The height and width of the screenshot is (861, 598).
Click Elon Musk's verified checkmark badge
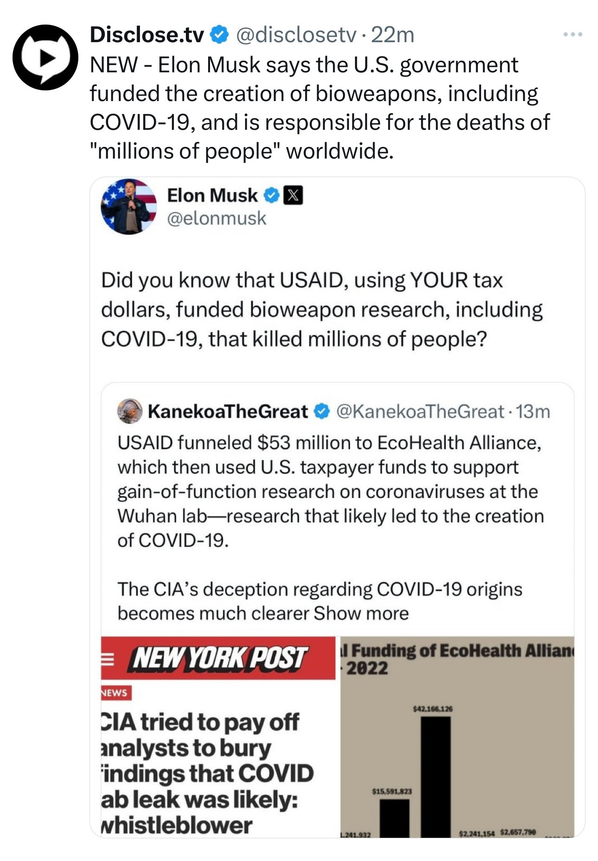(271, 196)
